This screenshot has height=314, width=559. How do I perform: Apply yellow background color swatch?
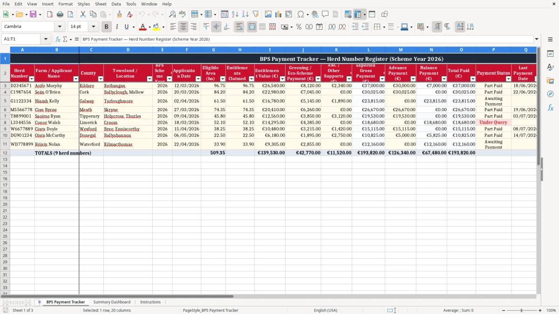157,27
